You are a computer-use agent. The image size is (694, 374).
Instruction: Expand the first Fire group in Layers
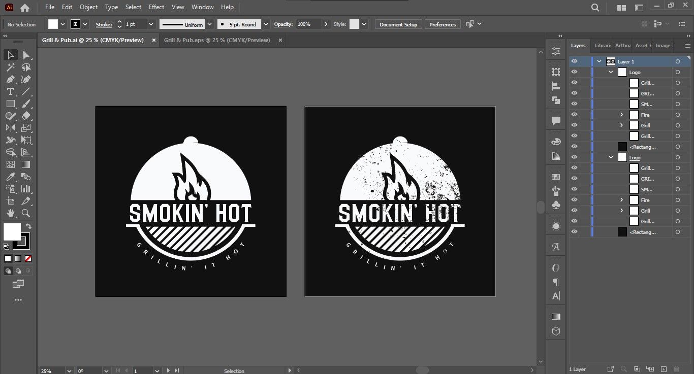pyautogui.click(x=621, y=115)
